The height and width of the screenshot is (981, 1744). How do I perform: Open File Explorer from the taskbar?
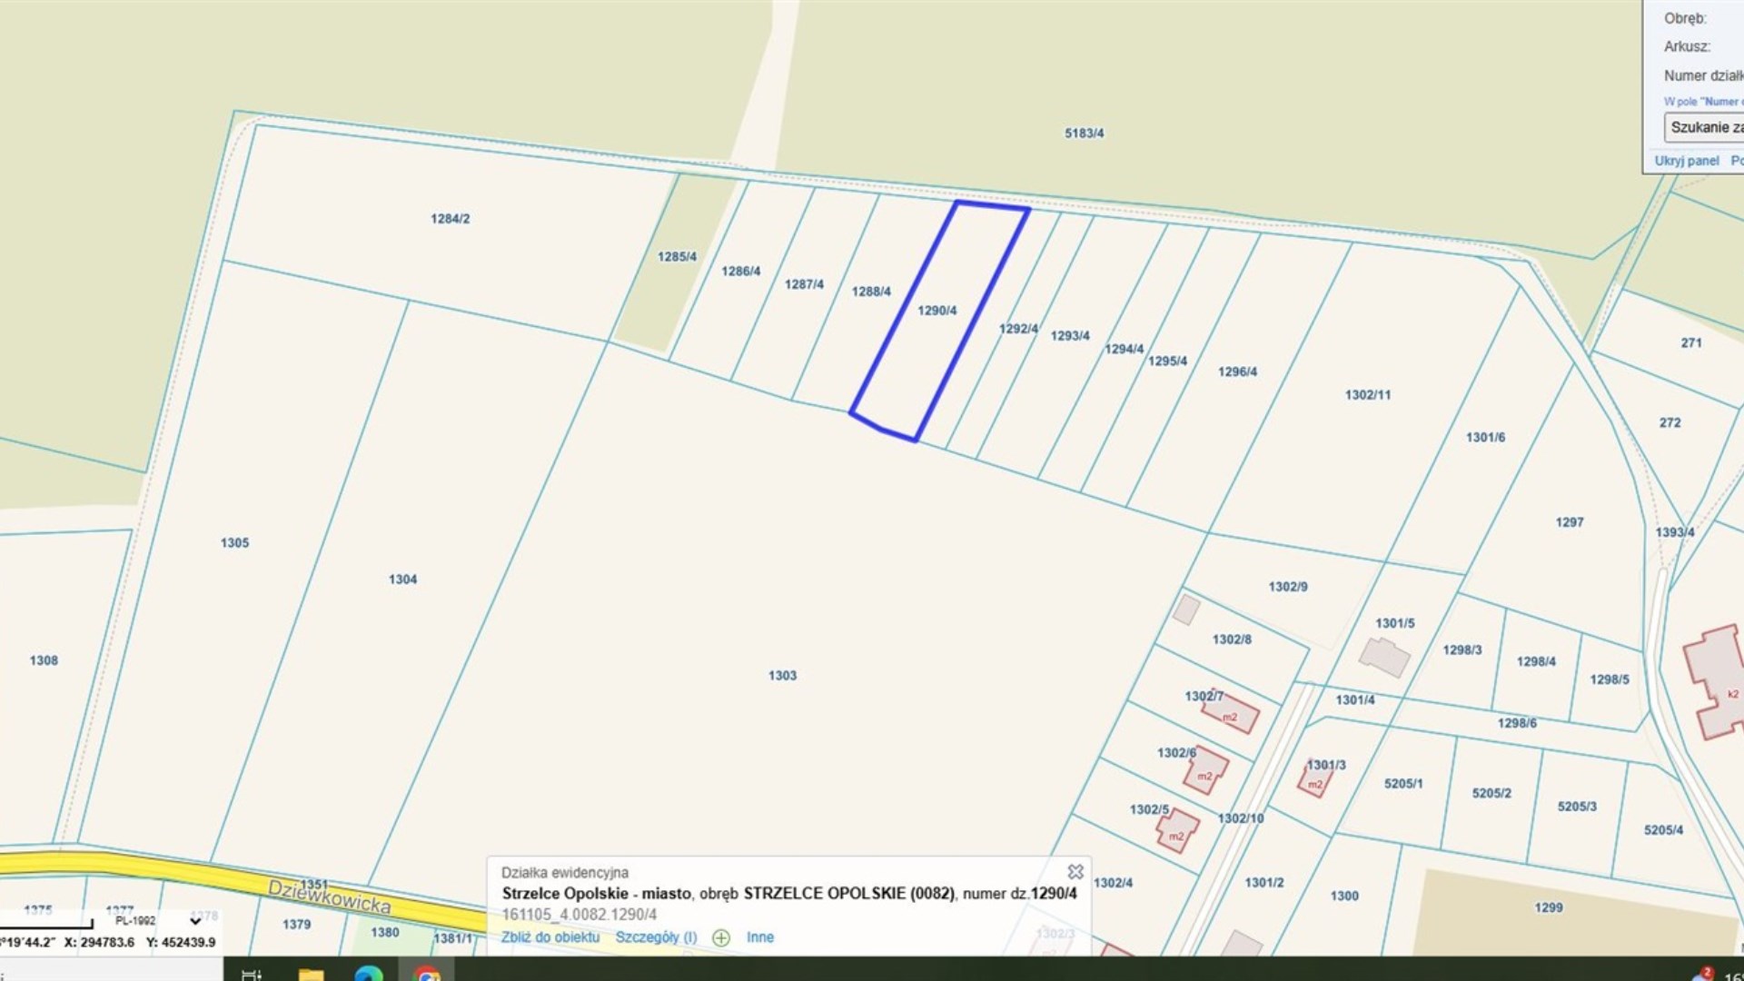tap(311, 974)
